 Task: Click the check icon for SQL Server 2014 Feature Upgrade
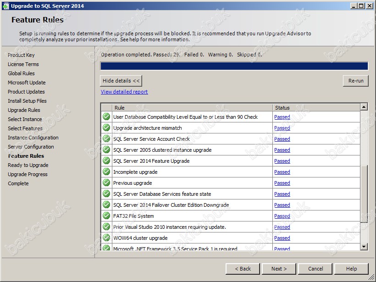pos(106,161)
